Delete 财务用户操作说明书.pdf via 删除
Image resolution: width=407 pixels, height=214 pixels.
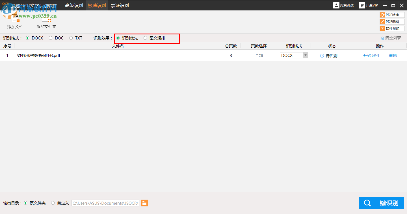pos(393,55)
